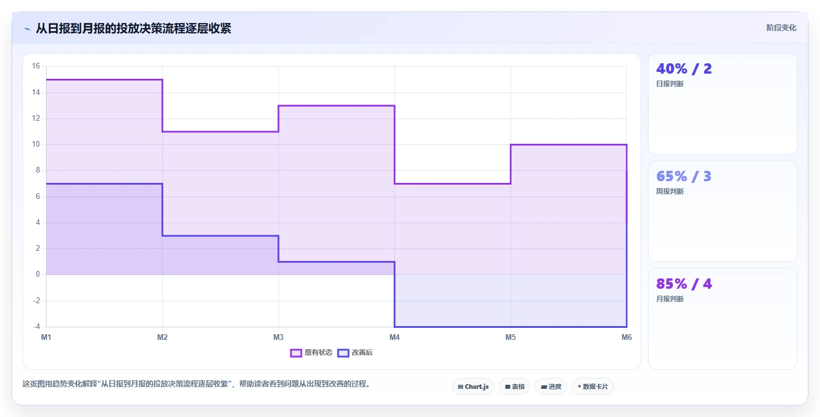Image resolution: width=820 pixels, height=417 pixels.
Task: Click the chart description text below chart
Action: [x=196, y=384]
